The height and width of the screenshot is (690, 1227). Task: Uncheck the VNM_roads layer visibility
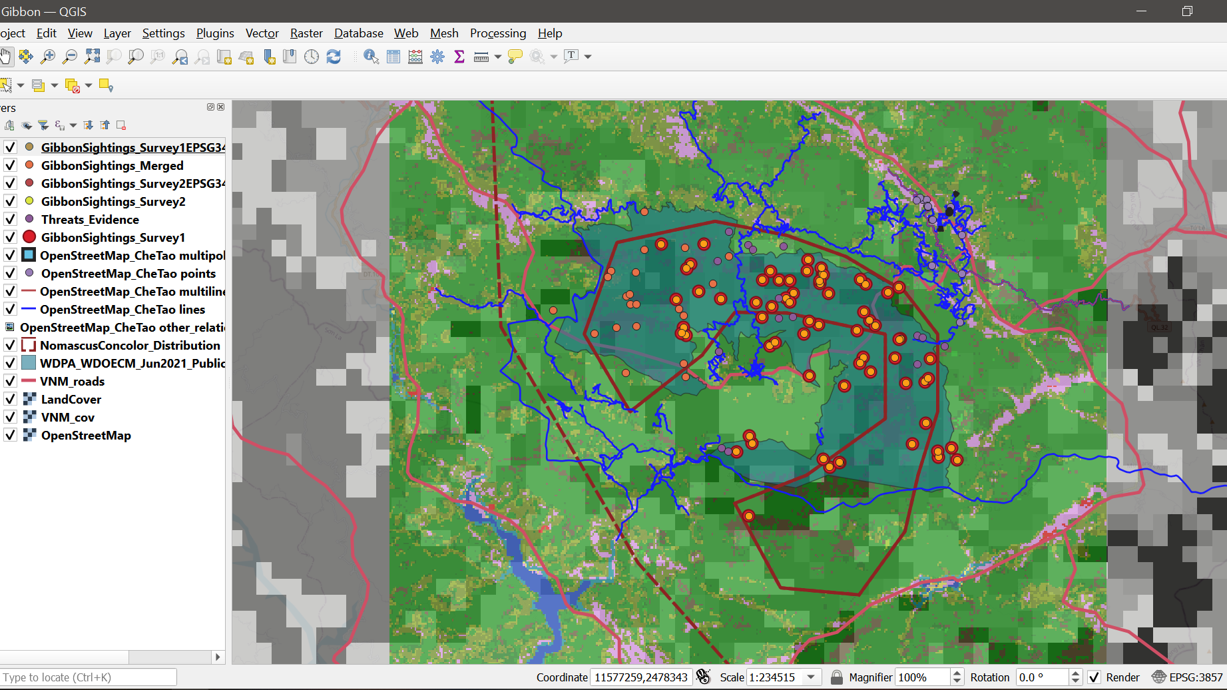(10, 381)
